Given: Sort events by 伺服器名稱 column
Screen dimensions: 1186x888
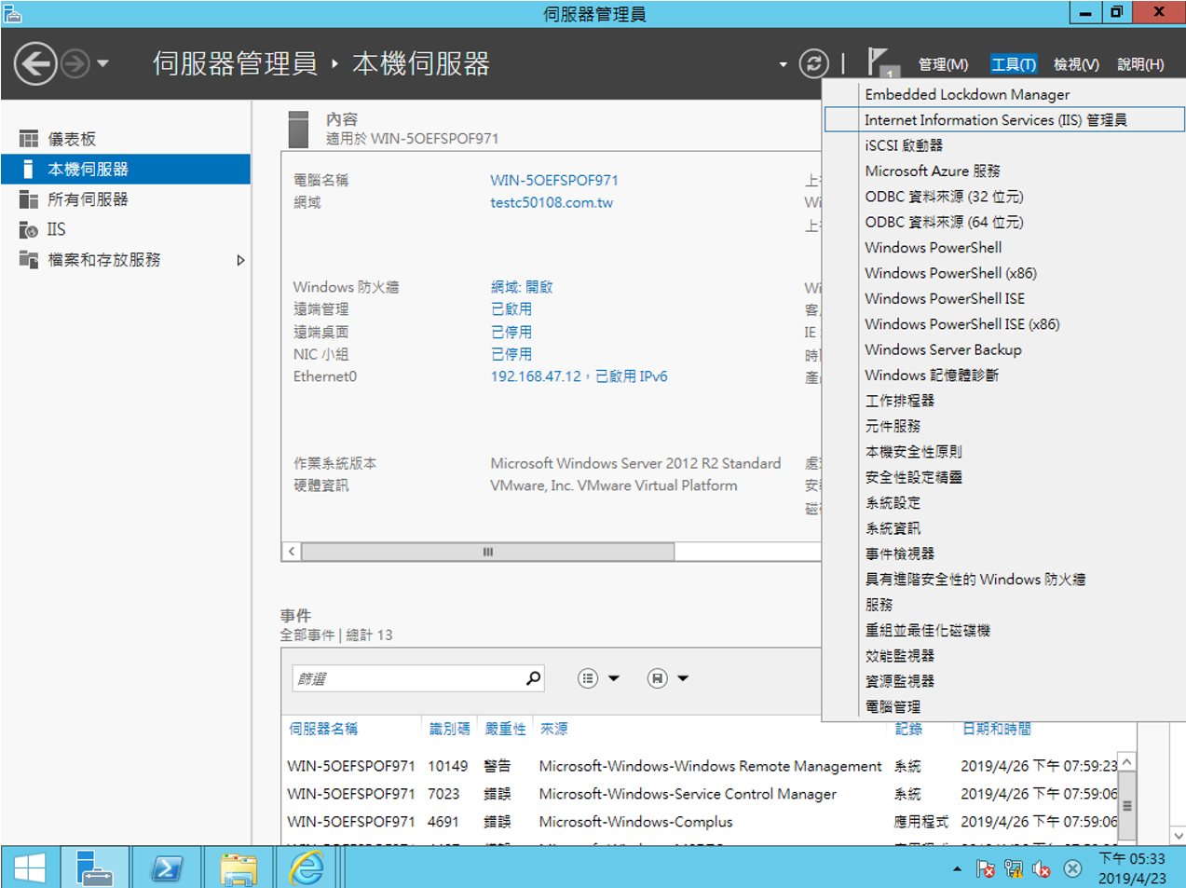Looking at the screenshot, I should pyautogui.click(x=323, y=729).
